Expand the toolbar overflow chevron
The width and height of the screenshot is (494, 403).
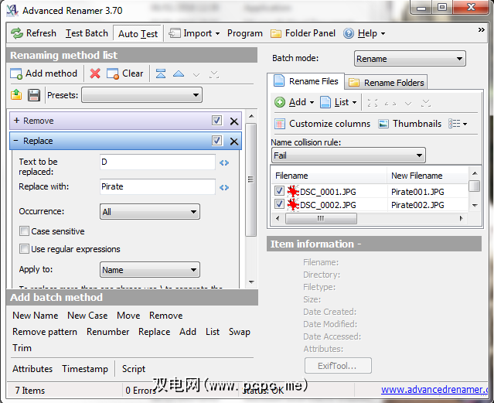481,30
